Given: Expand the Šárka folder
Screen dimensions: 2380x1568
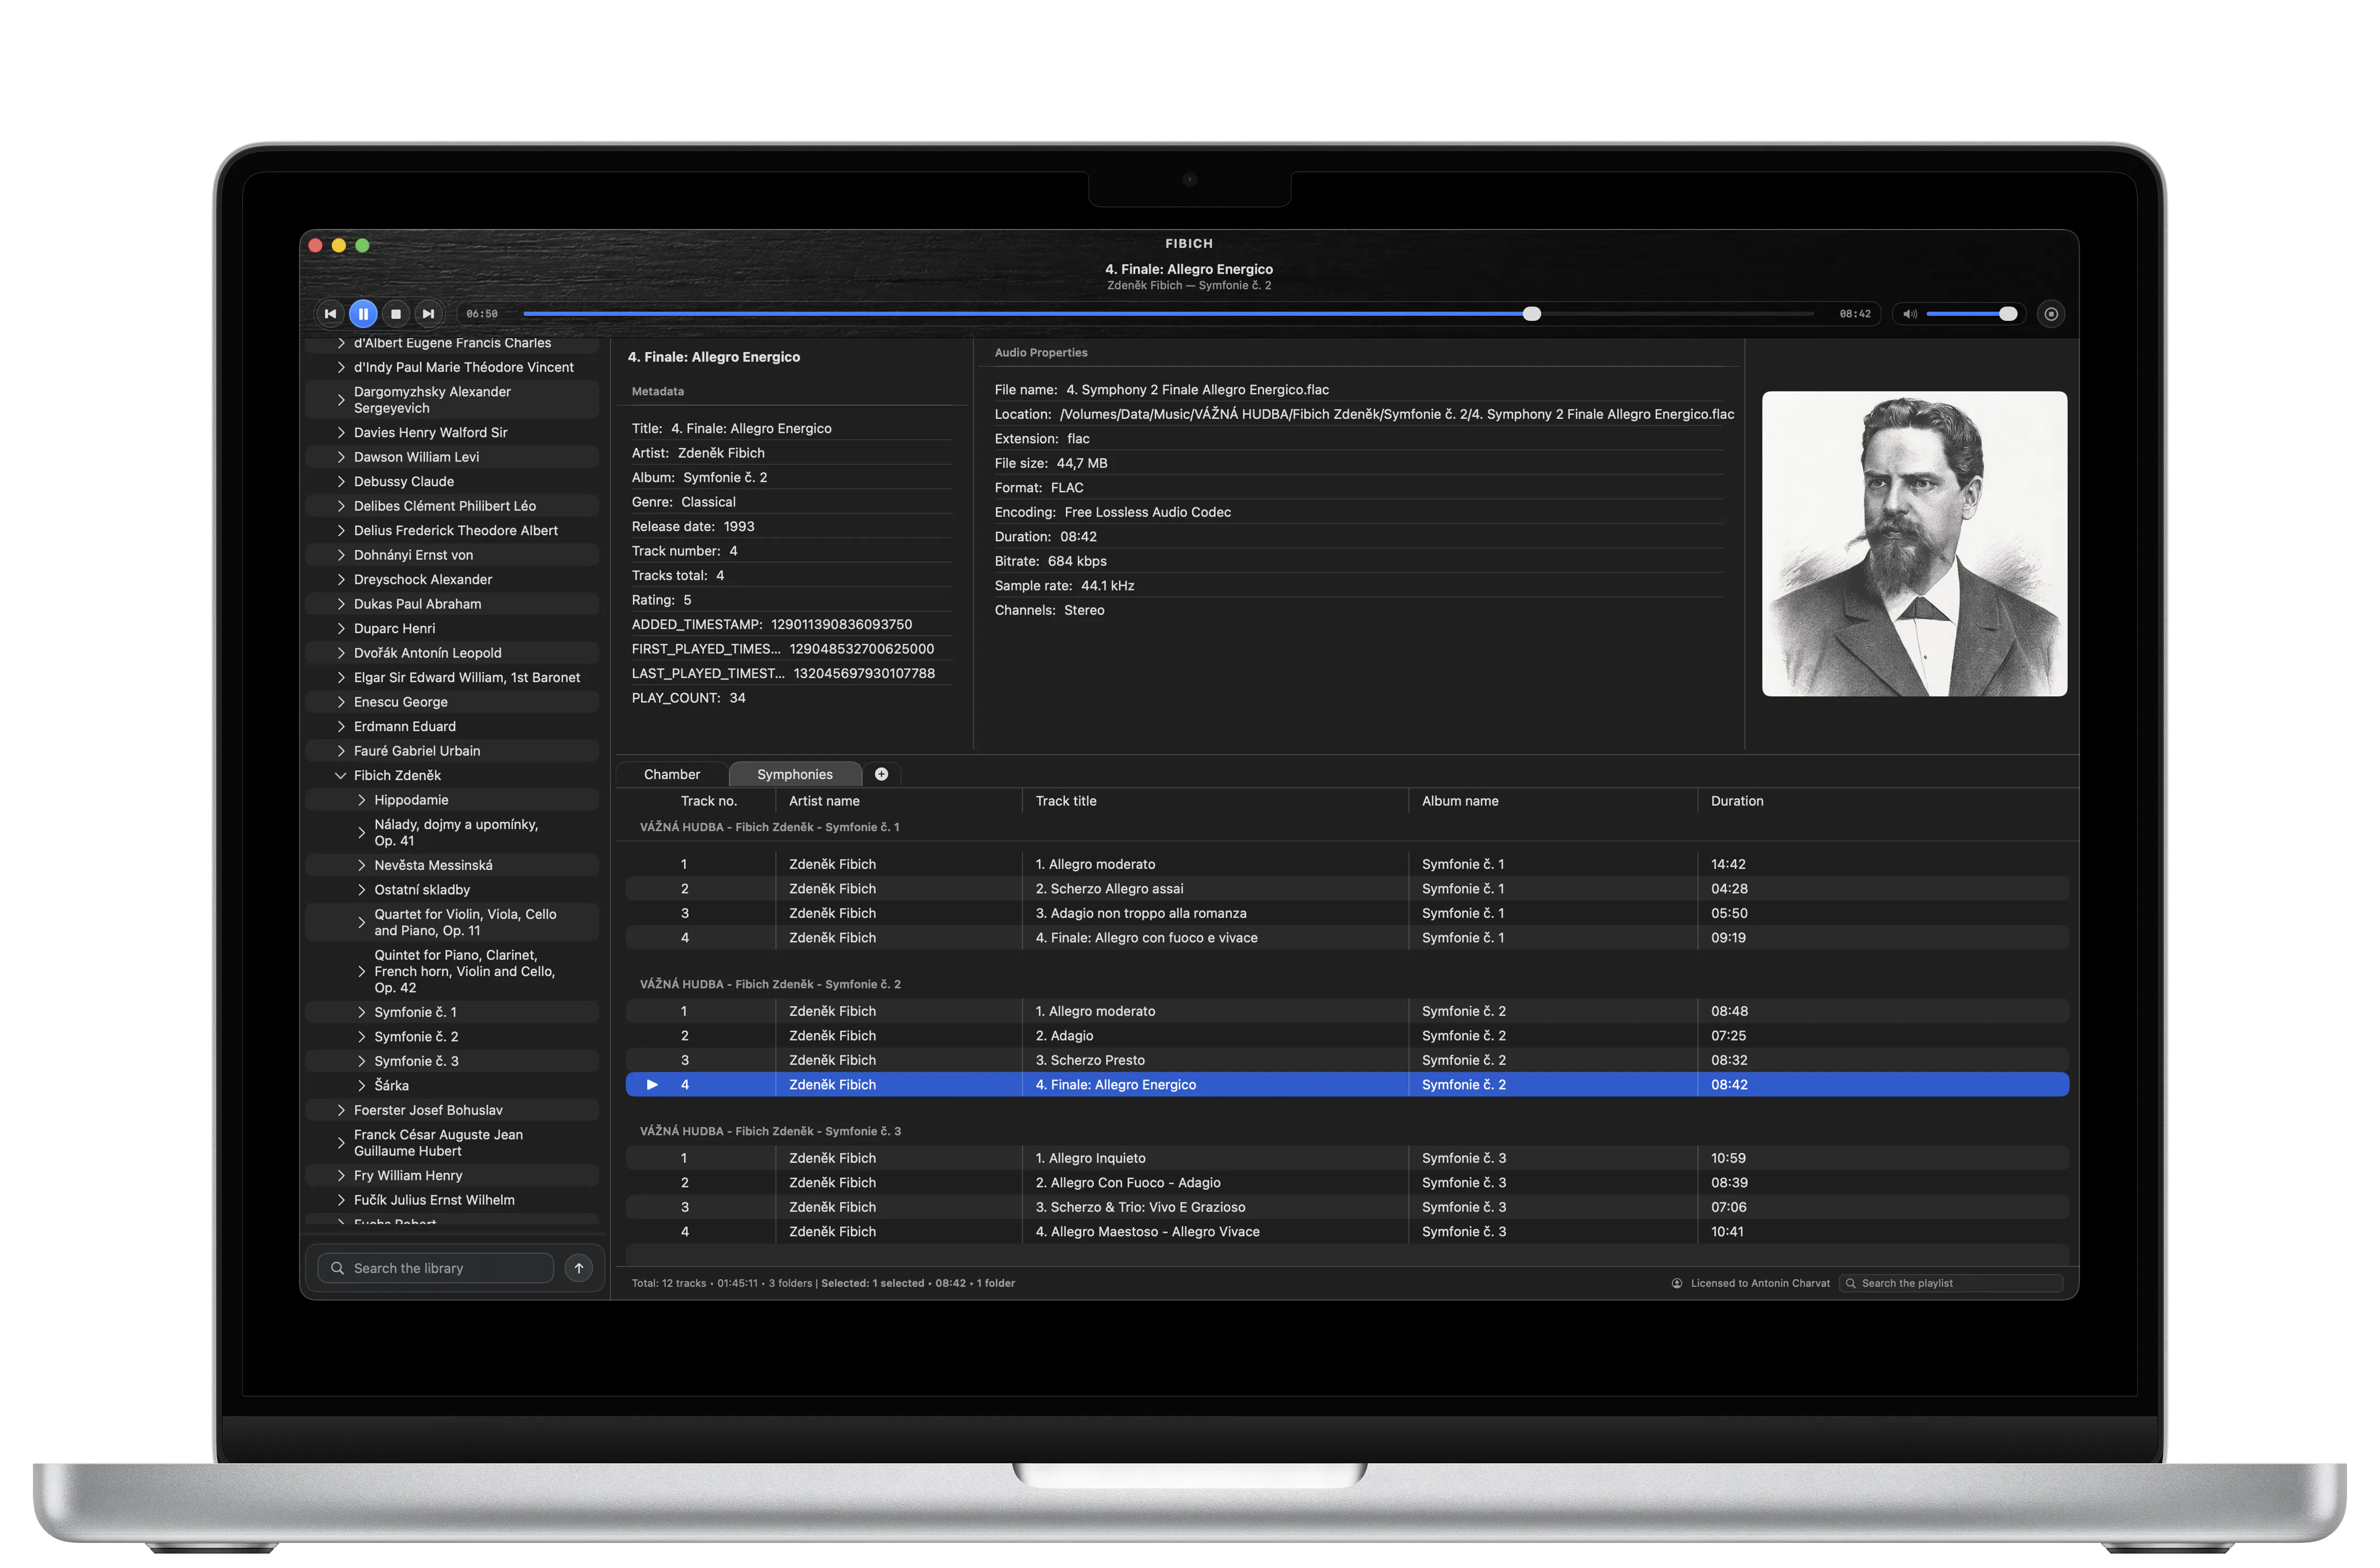Looking at the screenshot, I should pyautogui.click(x=361, y=1085).
